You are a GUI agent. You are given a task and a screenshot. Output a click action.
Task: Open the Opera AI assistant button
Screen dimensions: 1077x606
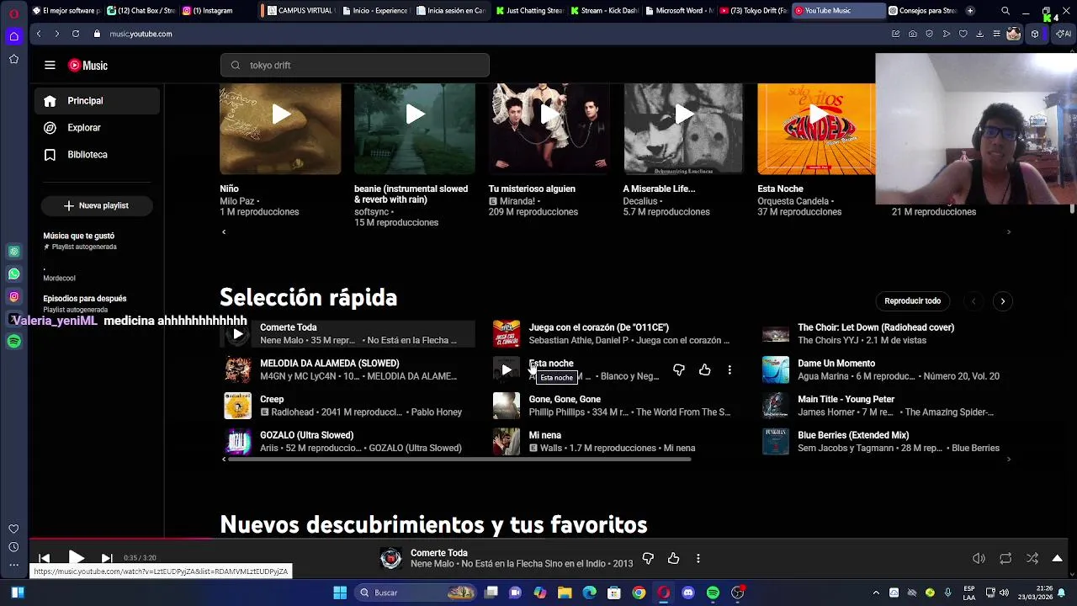click(x=1064, y=34)
